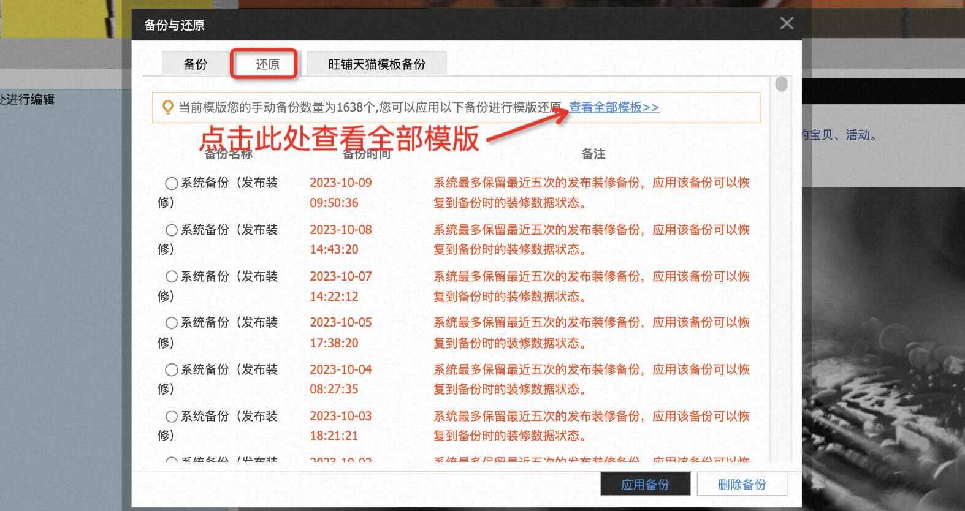Click the note text for the 2023-10-09 backup
Screen dimensions: 965x511
(x=592, y=192)
